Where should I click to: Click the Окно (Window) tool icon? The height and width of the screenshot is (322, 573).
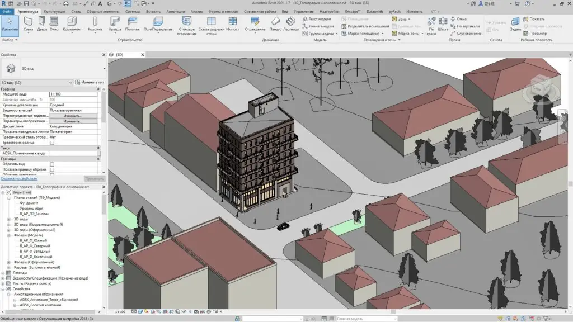coord(54,22)
